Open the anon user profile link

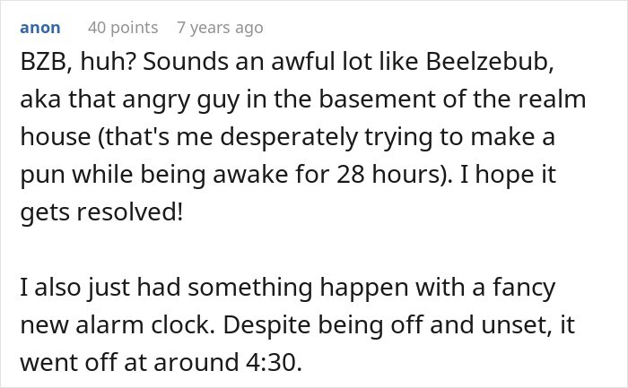tap(40, 28)
